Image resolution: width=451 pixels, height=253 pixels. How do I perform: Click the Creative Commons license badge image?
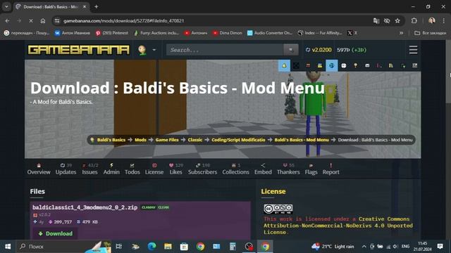click(x=278, y=209)
